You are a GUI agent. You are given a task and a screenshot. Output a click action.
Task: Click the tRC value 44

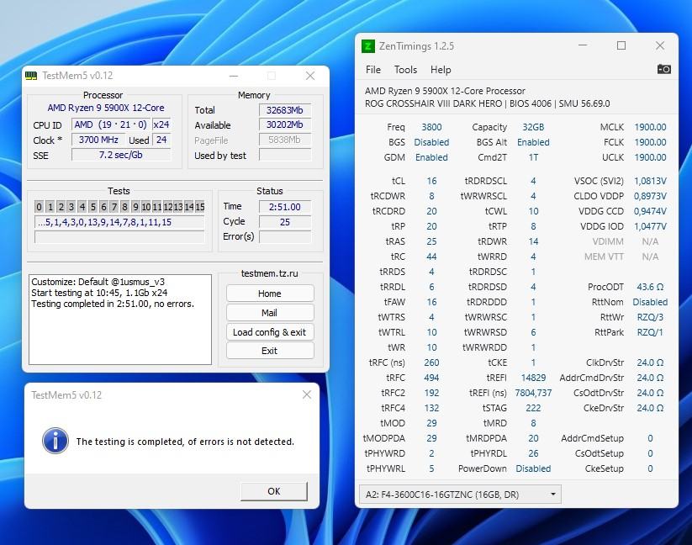pyautogui.click(x=431, y=257)
